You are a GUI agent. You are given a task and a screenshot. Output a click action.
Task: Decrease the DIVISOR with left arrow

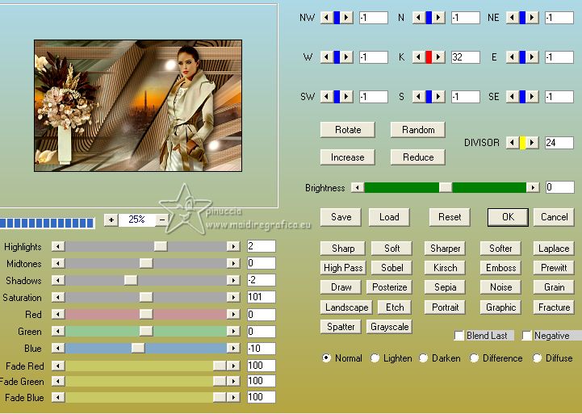pos(513,143)
